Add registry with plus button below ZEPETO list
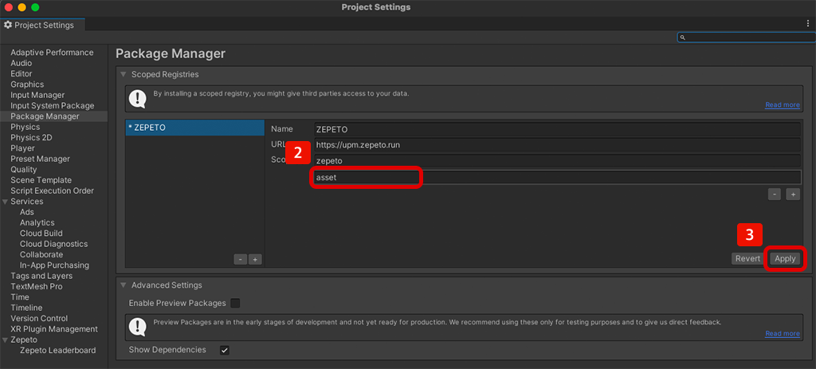Image resolution: width=816 pixels, height=369 pixels. pos(255,259)
